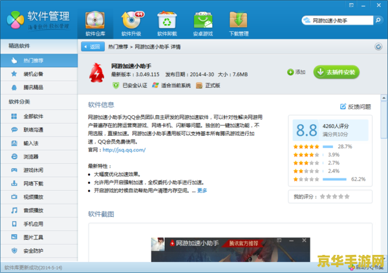Click the 正式版 package badge
The image size is (388, 273).
(199, 85)
